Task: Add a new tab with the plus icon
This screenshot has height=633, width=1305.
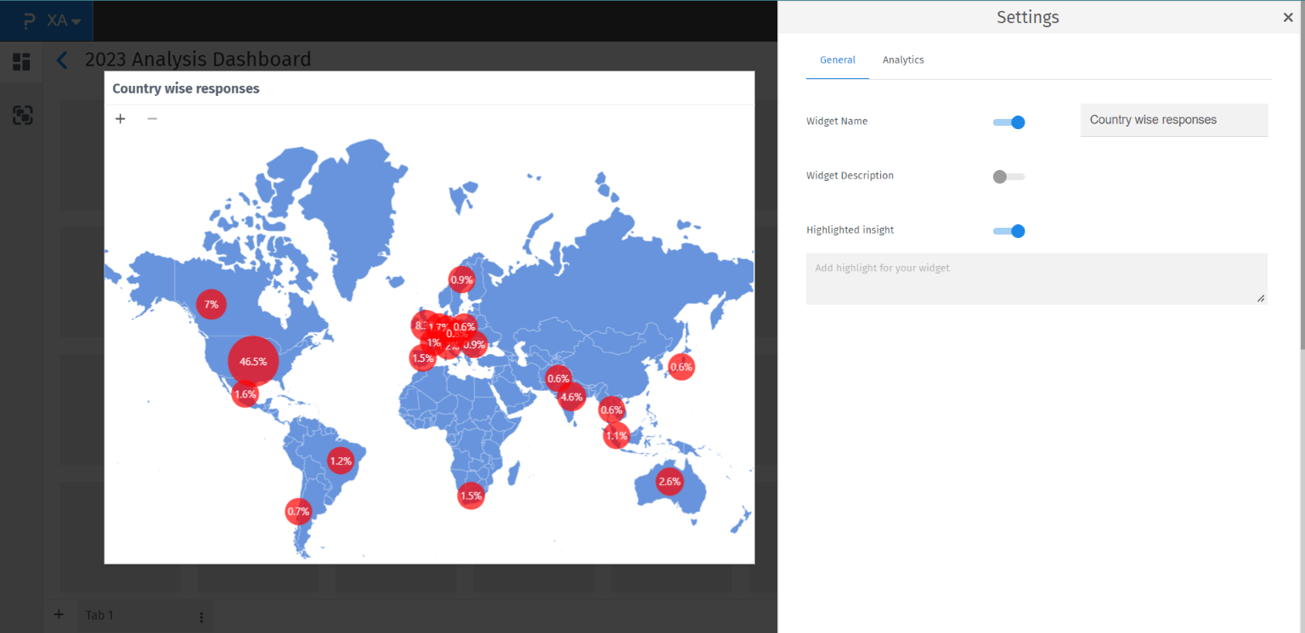Action: tap(59, 614)
